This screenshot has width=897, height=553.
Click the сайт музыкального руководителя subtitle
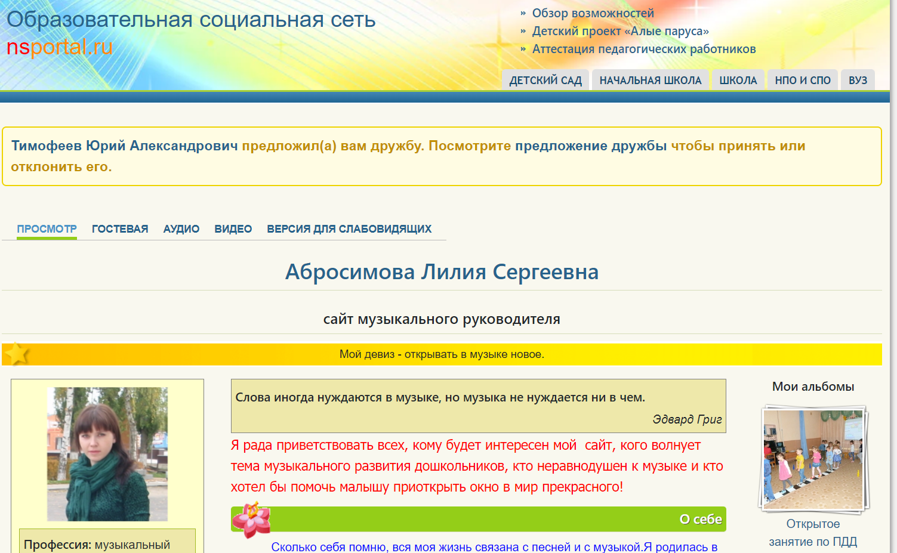tap(442, 319)
